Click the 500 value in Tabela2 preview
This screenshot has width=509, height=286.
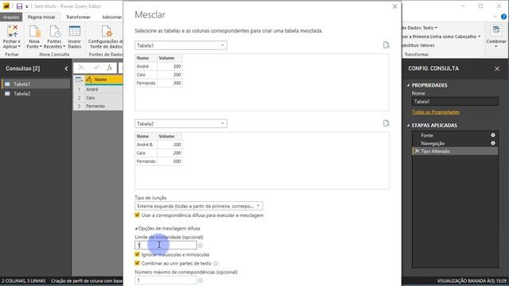[169, 161]
